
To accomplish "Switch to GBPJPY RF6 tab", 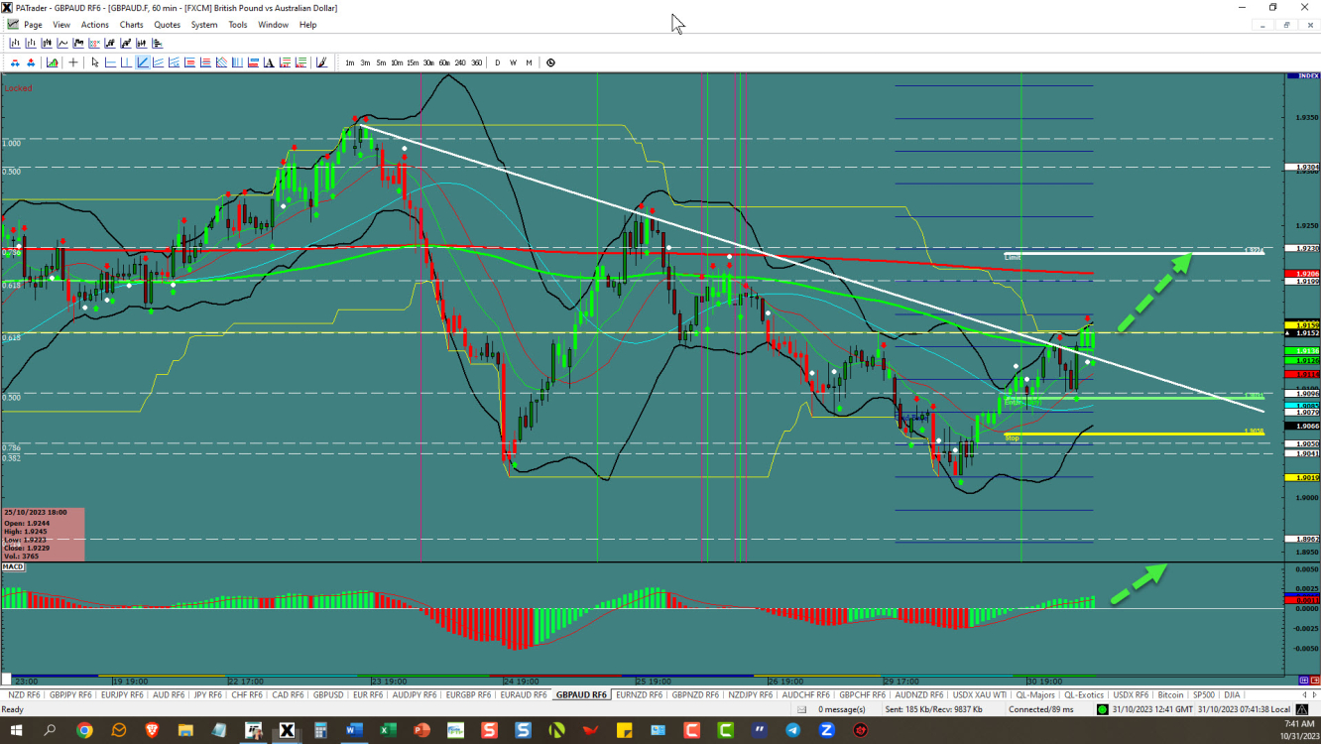I will click(x=69, y=694).
